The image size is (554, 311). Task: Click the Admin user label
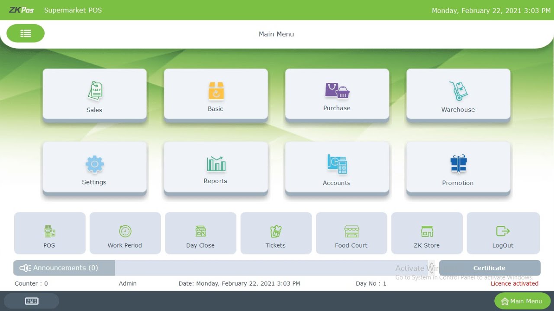(128, 283)
